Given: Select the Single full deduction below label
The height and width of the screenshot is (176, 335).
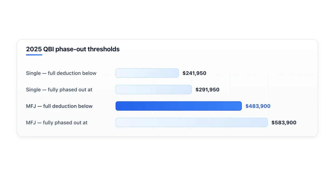Looking at the screenshot, I should (x=61, y=73).
